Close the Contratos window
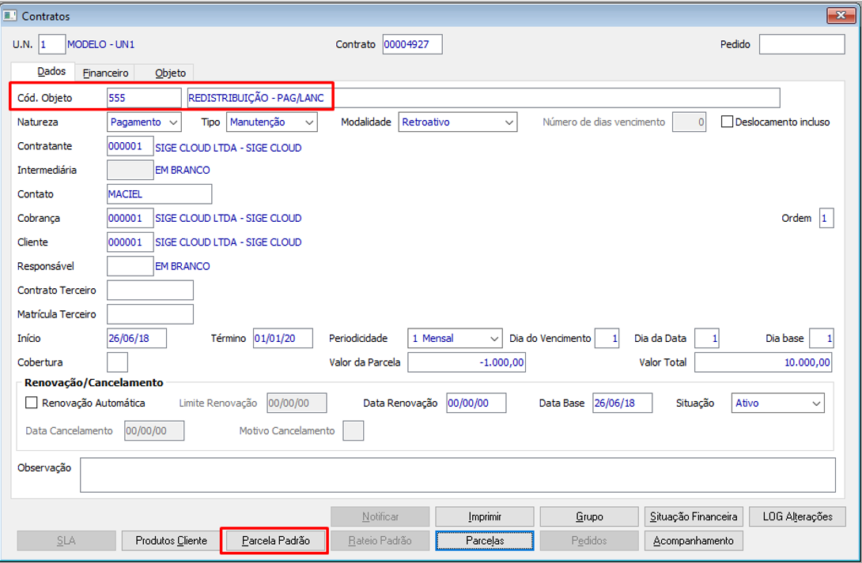Screen dimensions: 862x563 [x=841, y=15]
